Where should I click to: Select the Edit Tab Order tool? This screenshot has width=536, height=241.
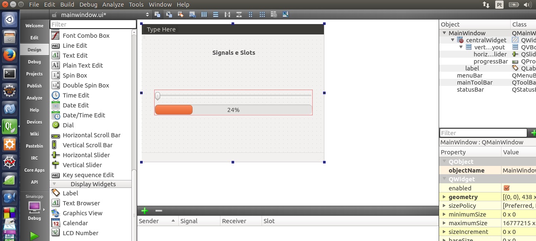pyautogui.click(x=192, y=15)
